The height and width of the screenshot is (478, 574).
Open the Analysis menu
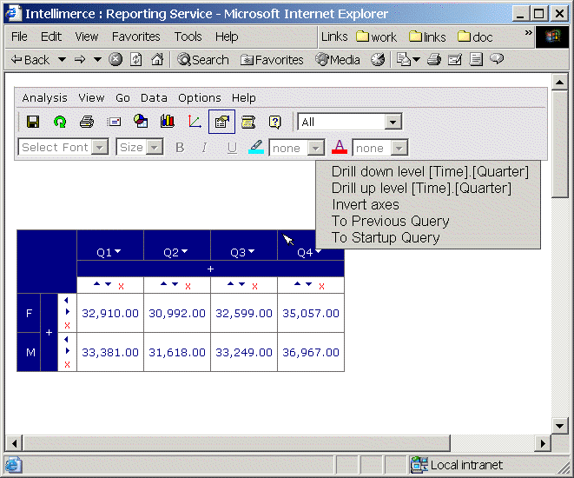44,98
